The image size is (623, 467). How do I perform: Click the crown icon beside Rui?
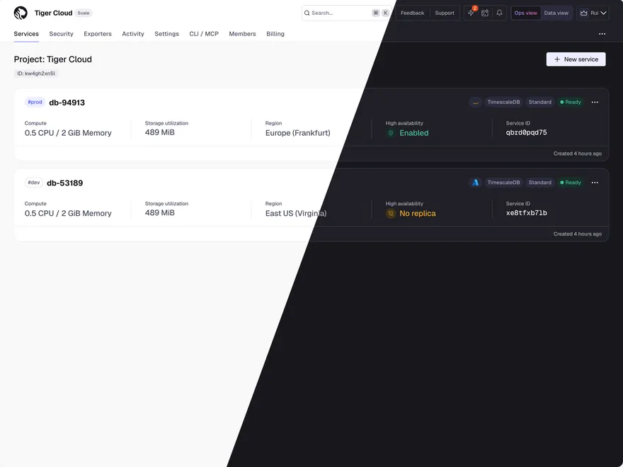[583, 13]
